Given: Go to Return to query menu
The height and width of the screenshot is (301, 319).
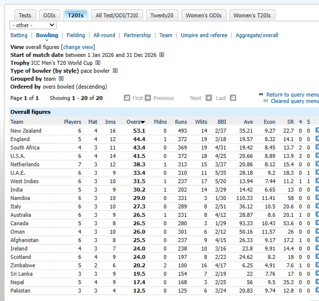Looking at the screenshot, I should coord(292,95).
